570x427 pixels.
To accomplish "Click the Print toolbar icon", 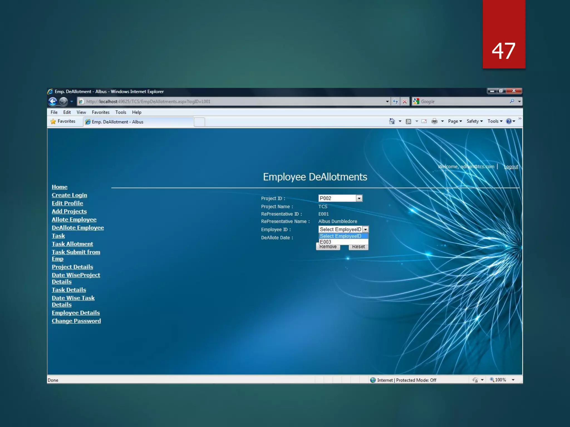I will pyautogui.click(x=434, y=121).
